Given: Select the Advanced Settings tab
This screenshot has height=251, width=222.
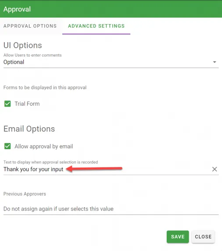Looking at the screenshot, I should [96, 26].
